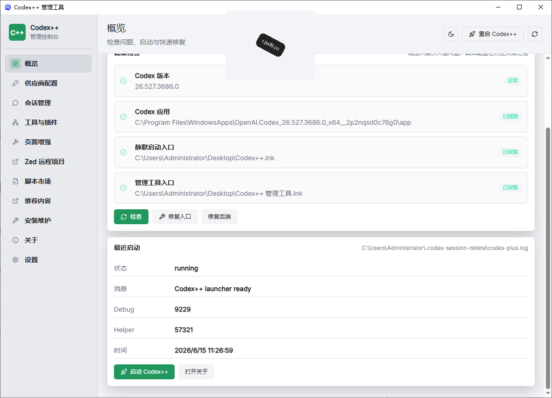Screen dimensions: 552x398
Task: Click the external link icon beside Zed 远程项目
Action: point(15,162)
